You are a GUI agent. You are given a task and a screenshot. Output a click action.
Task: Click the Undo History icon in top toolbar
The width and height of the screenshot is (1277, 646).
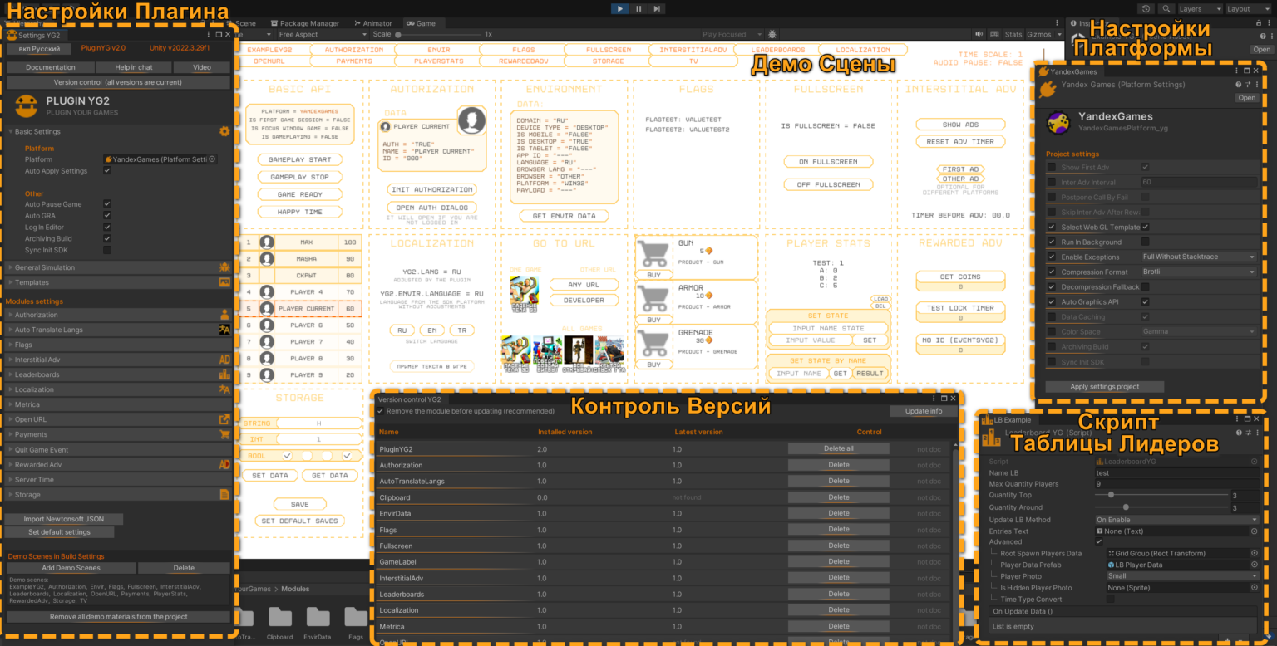point(1146,8)
